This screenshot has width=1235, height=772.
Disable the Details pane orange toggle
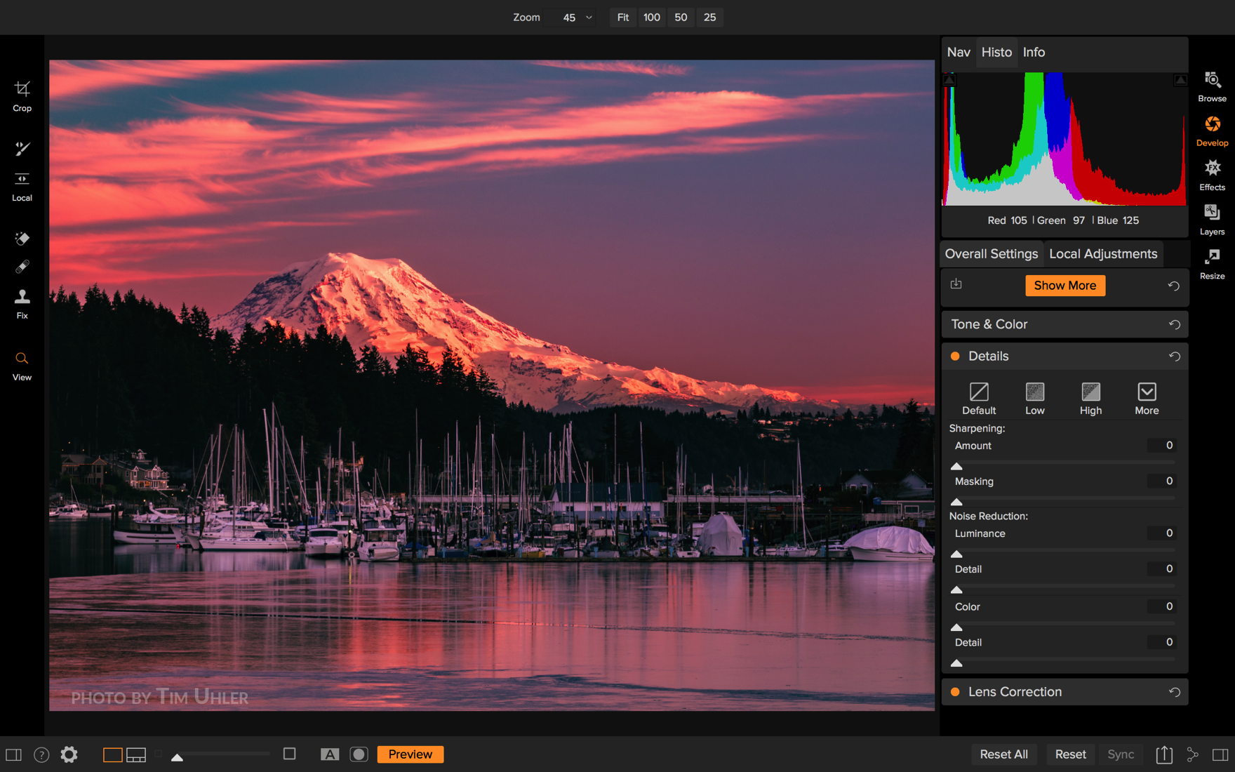coord(955,357)
